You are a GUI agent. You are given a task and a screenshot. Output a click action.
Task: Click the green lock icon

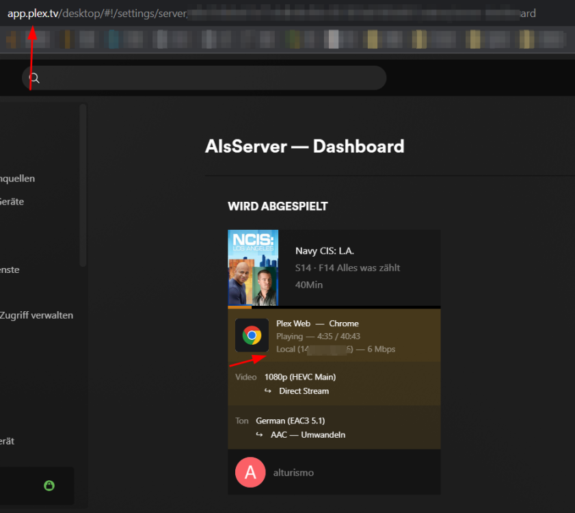[49, 486]
